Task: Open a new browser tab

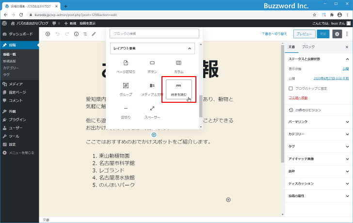Action: (65, 6)
